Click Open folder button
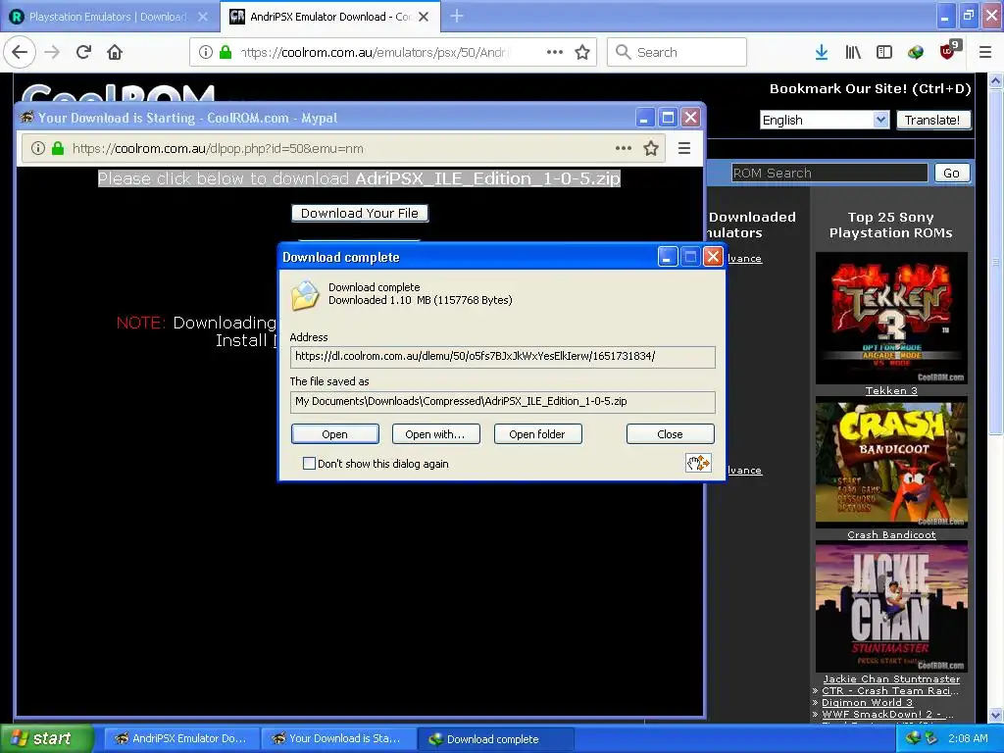Screen dimensions: 1004x753 [537, 434]
